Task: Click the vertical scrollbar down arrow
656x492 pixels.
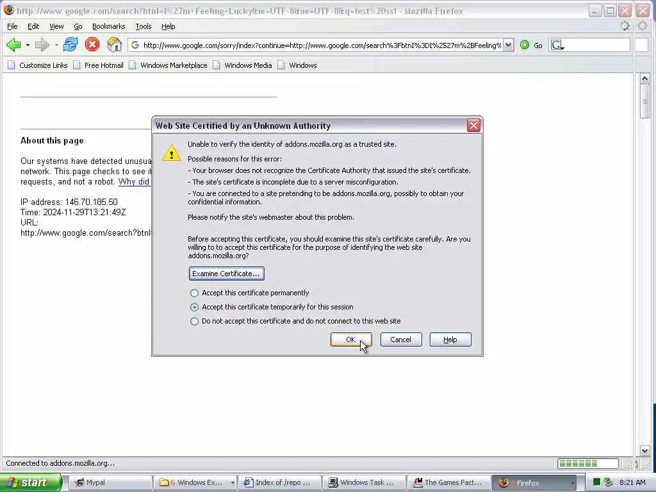Action: click(644, 450)
